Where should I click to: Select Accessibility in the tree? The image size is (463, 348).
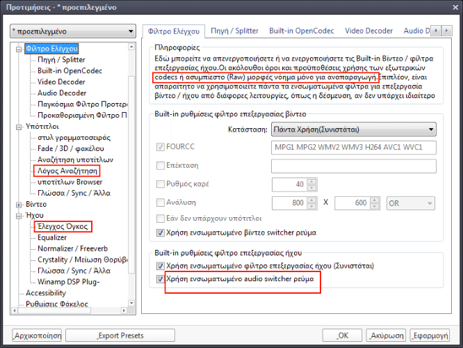point(46,293)
